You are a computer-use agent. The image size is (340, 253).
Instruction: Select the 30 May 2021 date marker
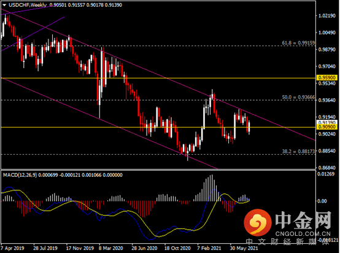pos(244,248)
